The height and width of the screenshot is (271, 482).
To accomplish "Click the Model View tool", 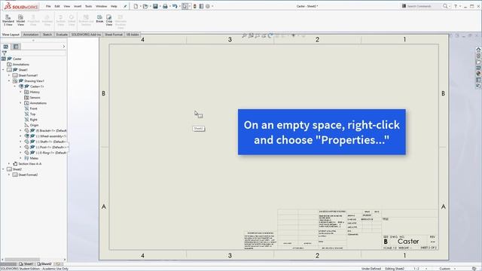I will (x=20, y=20).
